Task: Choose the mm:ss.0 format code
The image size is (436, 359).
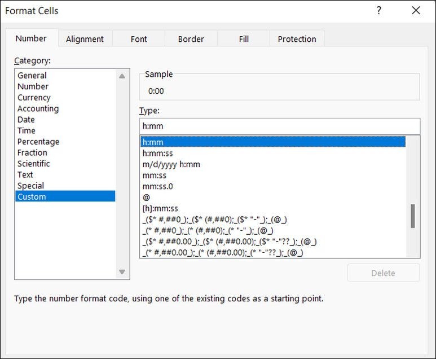Action: [x=273, y=186]
